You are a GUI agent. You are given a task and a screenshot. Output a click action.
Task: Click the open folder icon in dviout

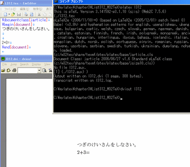point(3,70)
